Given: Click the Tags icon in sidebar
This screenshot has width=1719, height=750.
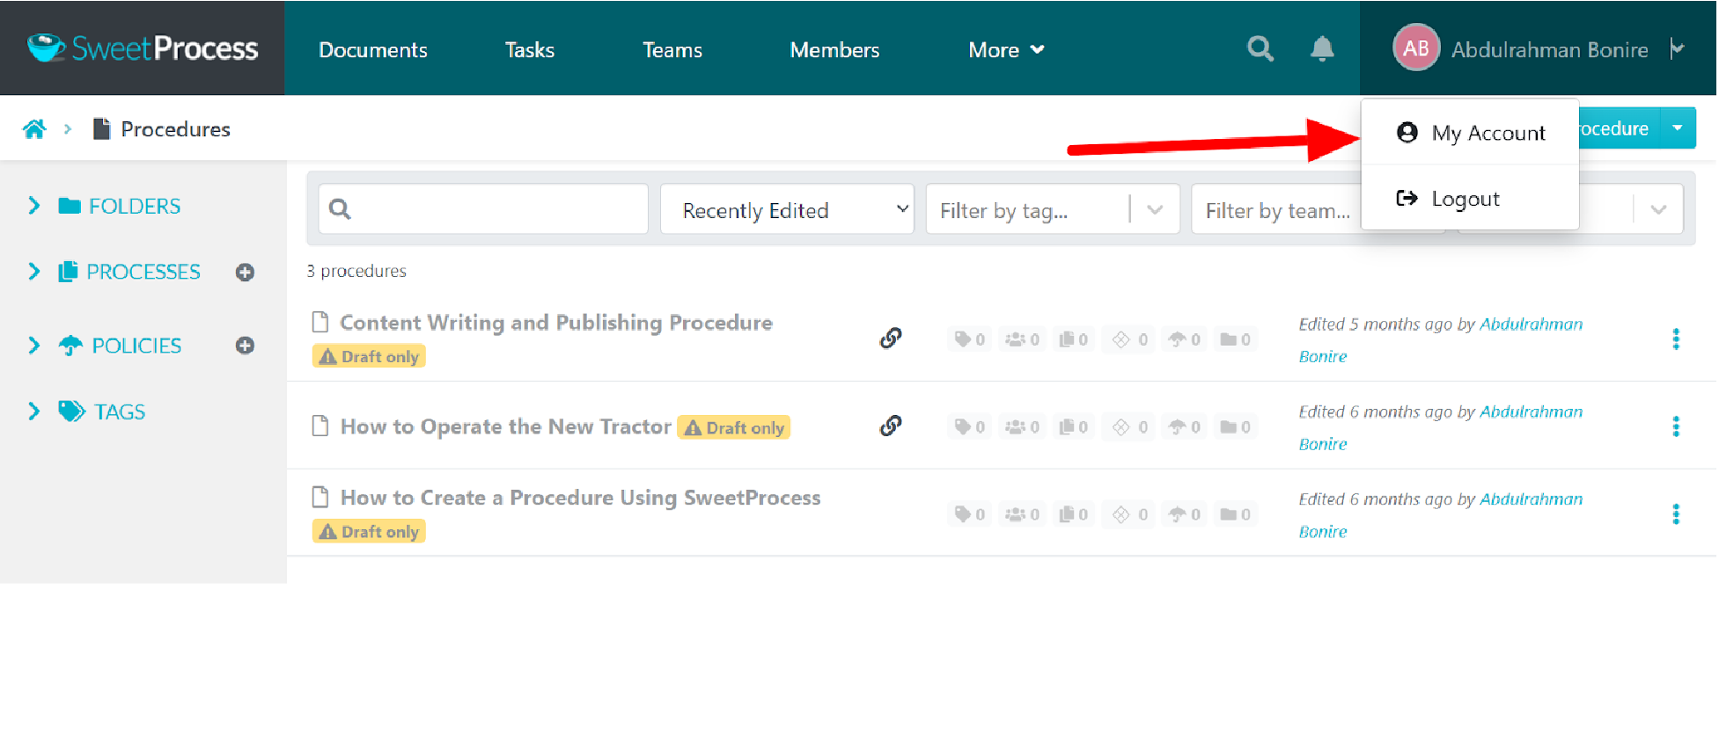Looking at the screenshot, I should 71,411.
